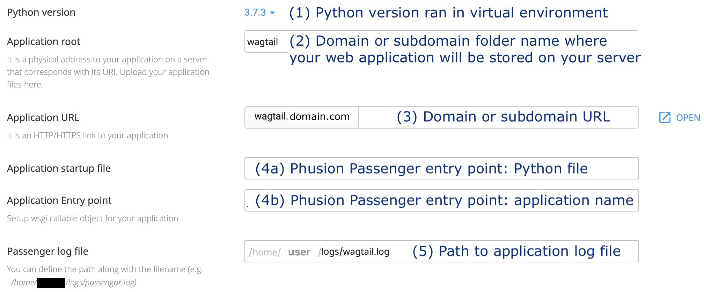Click the Application root physical address description
704x292 pixels.
click(x=108, y=72)
